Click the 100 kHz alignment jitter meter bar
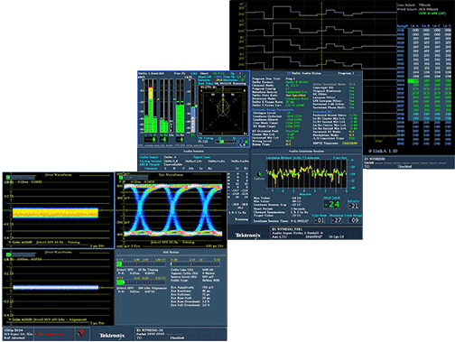Image resolution: width=455 pixels, height=342 pixels. pos(141,282)
